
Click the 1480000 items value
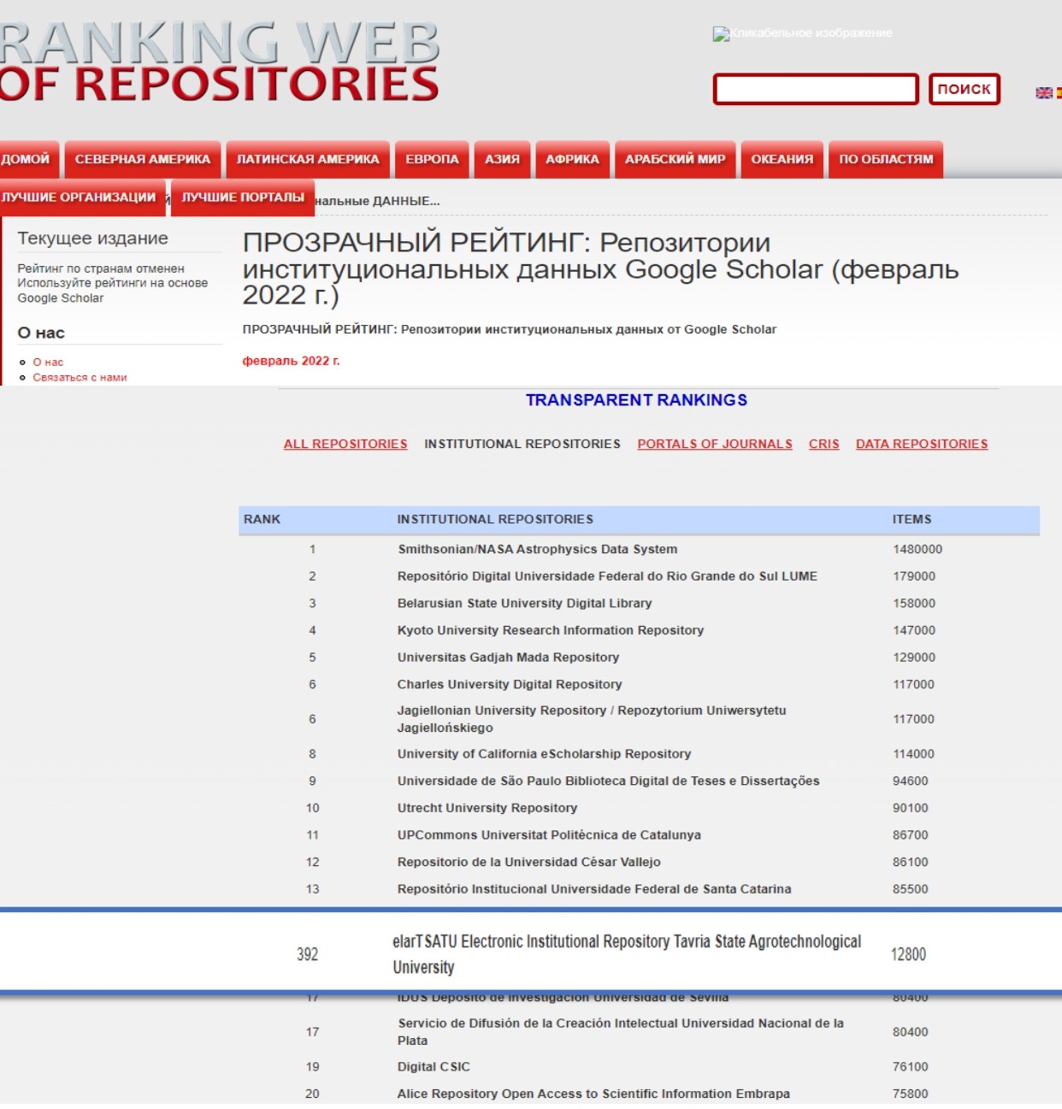click(x=917, y=549)
